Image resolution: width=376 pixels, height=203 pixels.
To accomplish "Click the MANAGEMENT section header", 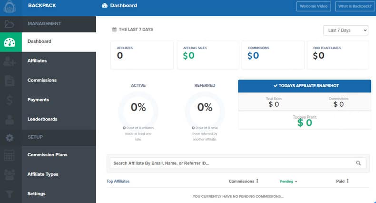I will pos(44,23).
